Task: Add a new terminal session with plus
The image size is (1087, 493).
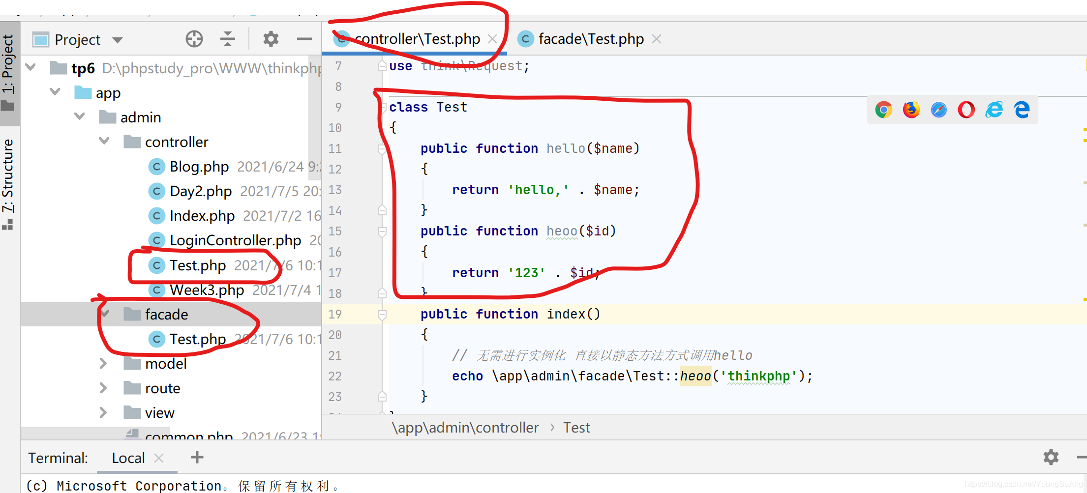Action: (x=197, y=457)
